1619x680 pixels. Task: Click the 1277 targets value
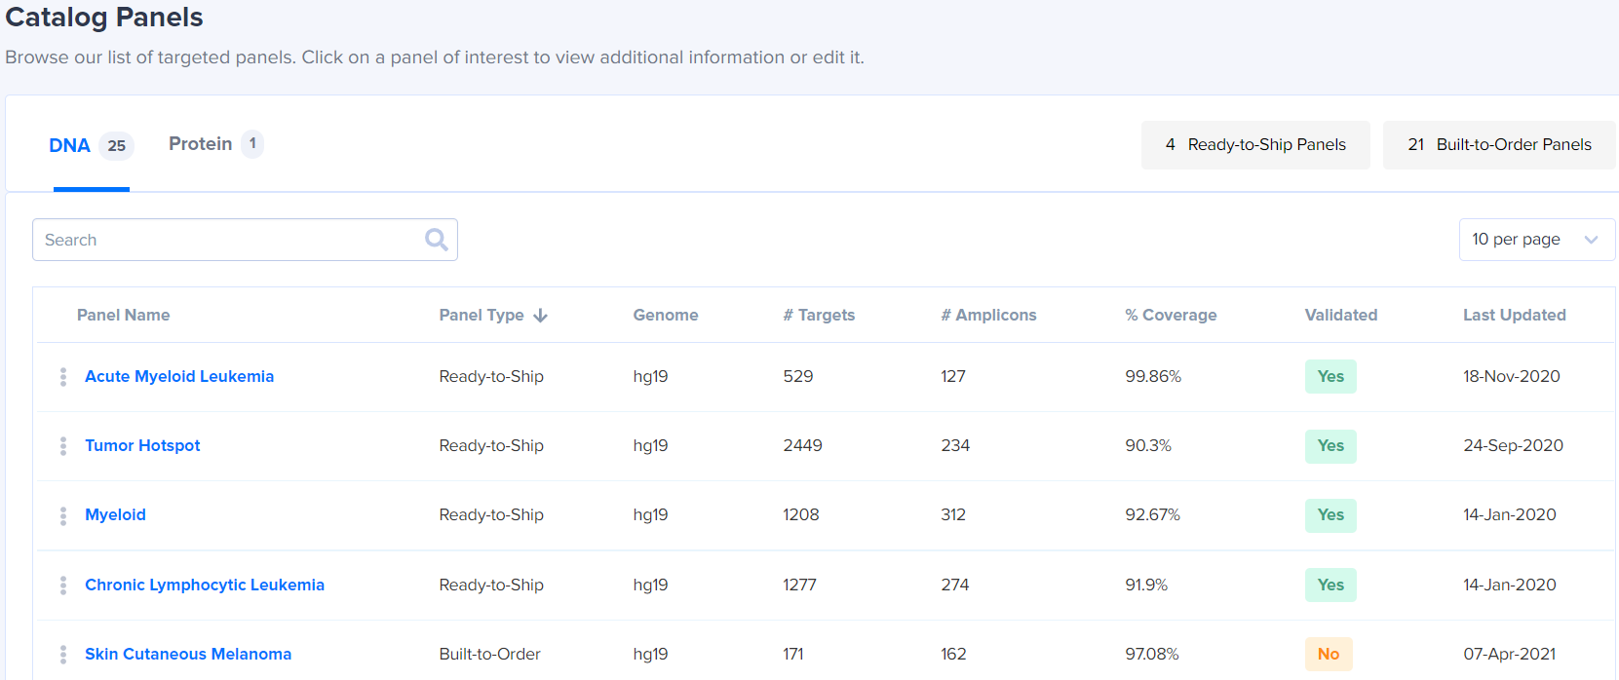click(799, 586)
